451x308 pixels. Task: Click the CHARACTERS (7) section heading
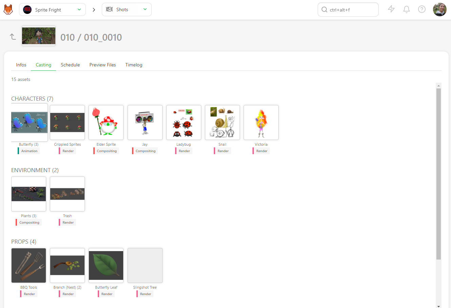pos(32,99)
